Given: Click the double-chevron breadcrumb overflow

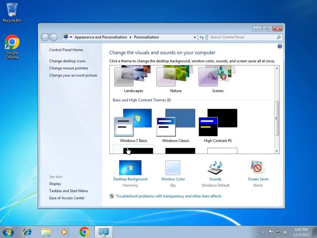Looking at the screenshot, I should tap(71, 37).
